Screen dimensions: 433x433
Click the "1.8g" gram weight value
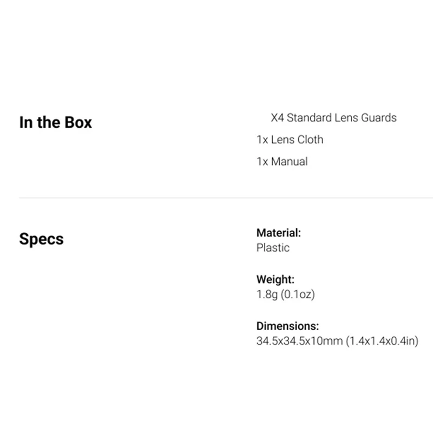[266, 295]
